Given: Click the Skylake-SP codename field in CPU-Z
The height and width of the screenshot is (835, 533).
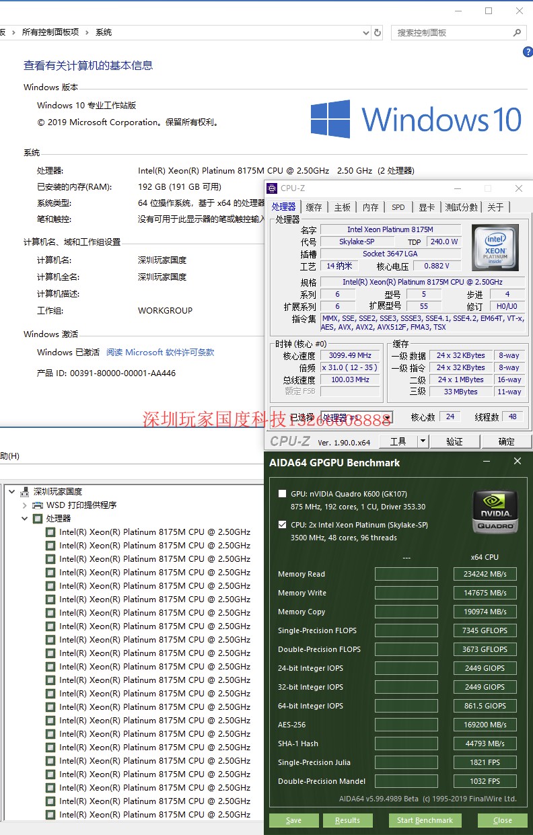Looking at the screenshot, I should [x=357, y=242].
